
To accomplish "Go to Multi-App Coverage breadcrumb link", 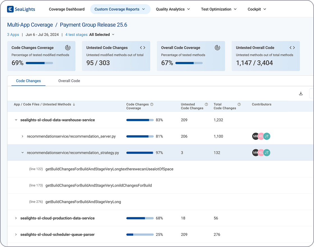I will 30,25.
